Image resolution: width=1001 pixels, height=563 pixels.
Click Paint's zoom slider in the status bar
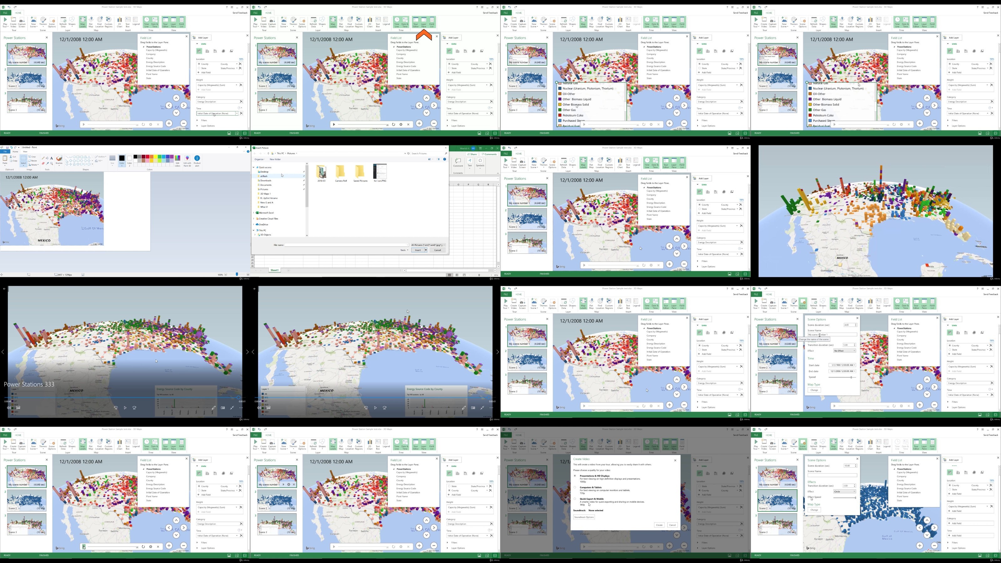pyautogui.click(x=237, y=275)
